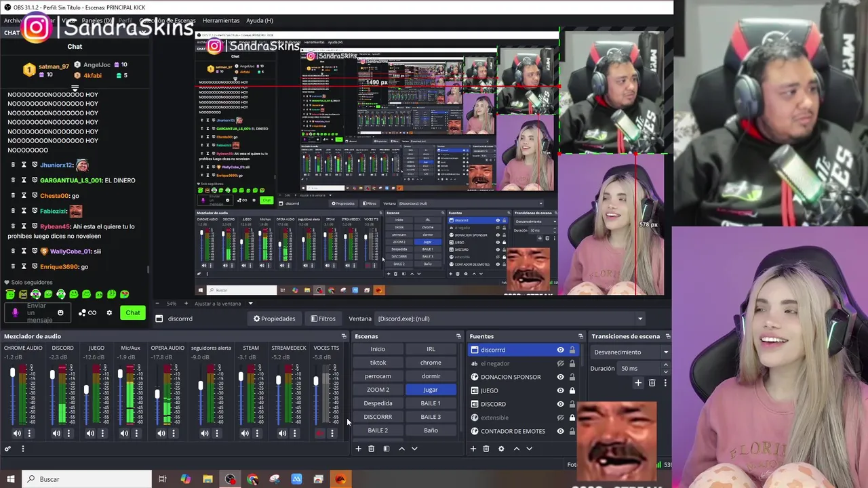The image size is (868, 488).
Task: Switch to the Inicio scene
Action: coord(378,349)
